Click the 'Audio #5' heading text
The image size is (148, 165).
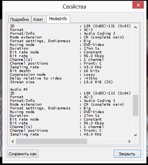pyautogui.click(x=19, y=90)
